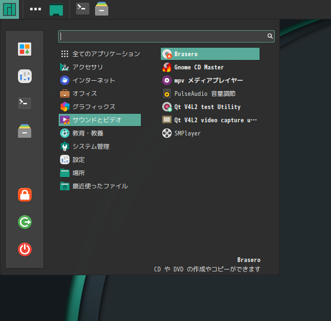Image resolution: width=331 pixels, height=321 pixels.
Task: Click the 場所 folder icon
Action: (65, 173)
